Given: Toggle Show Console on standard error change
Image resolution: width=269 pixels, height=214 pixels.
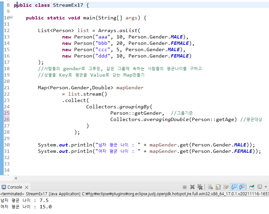Looking at the screenshot, I should point(241,187).
